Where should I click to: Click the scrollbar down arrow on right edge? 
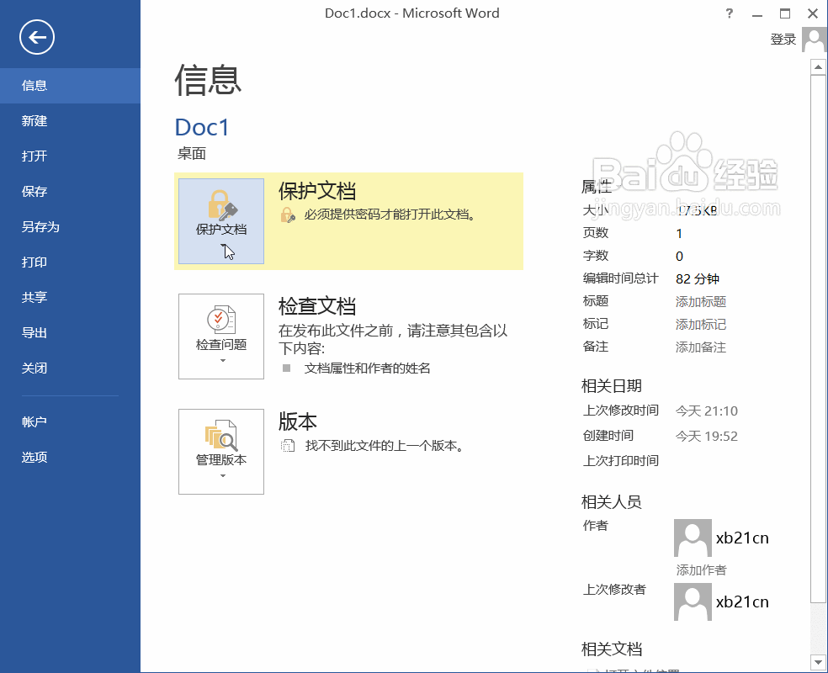[x=819, y=661]
